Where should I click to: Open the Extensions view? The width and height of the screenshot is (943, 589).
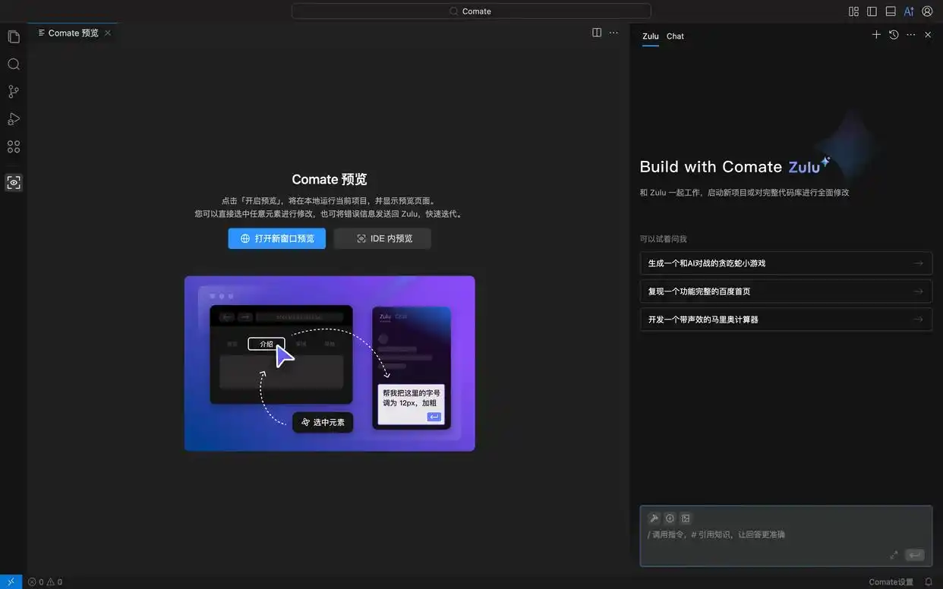pyautogui.click(x=13, y=146)
